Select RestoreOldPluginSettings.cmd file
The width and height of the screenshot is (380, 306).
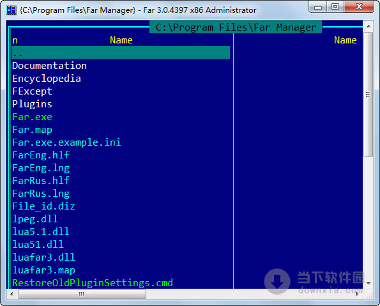tap(93, 283)
